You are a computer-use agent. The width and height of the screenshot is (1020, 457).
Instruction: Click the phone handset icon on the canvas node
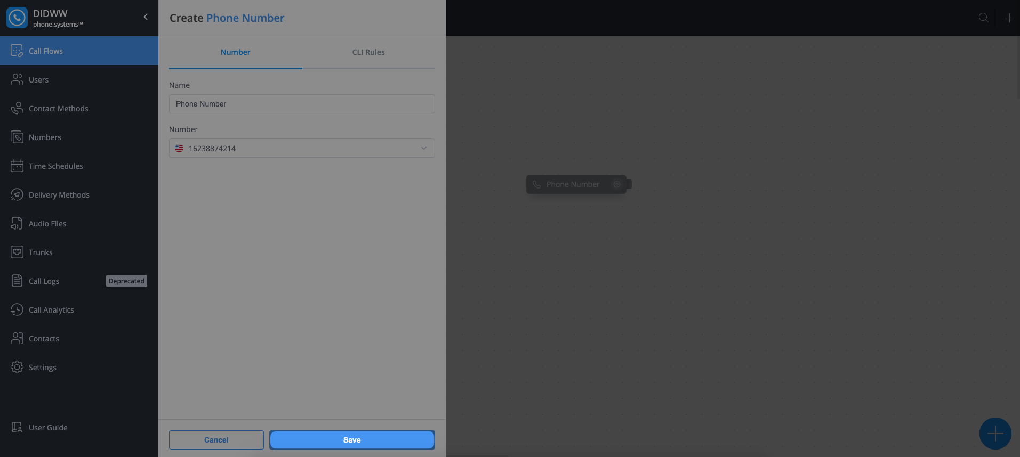point(537,184)
